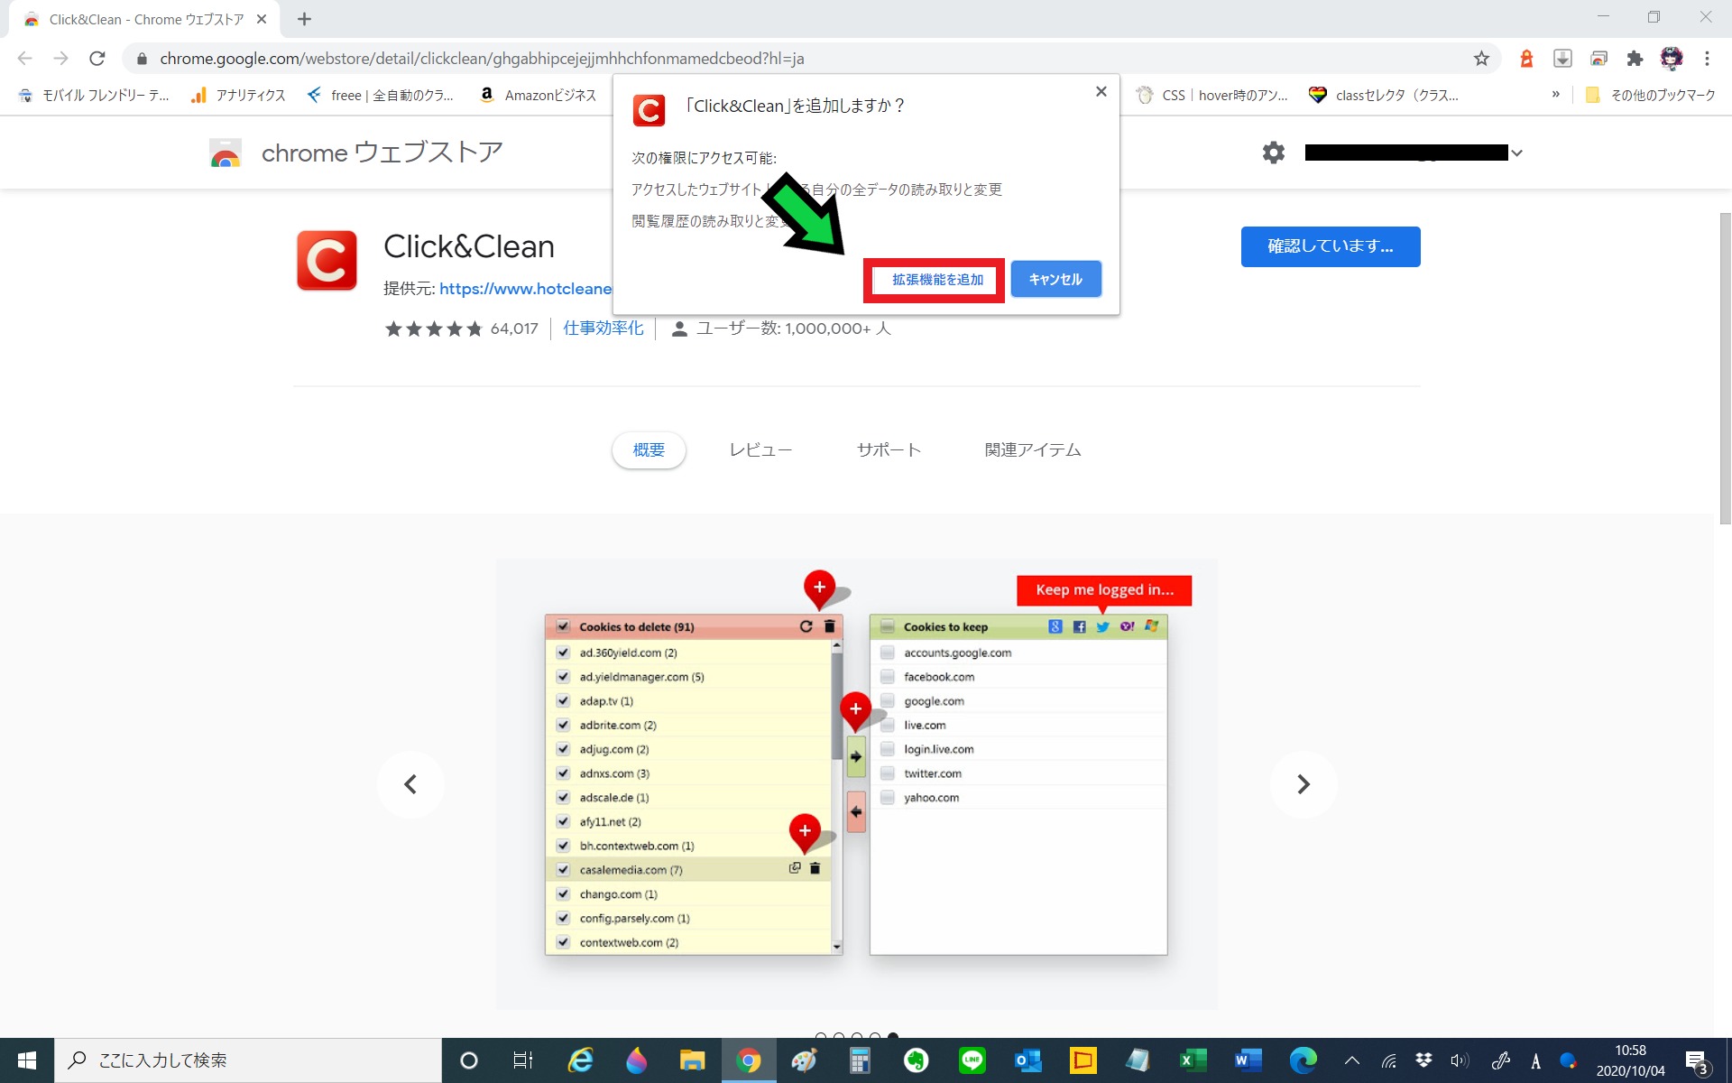Open Task View in taskbar
This screenshot has width=1732, height=1083.
(523, 1060)
